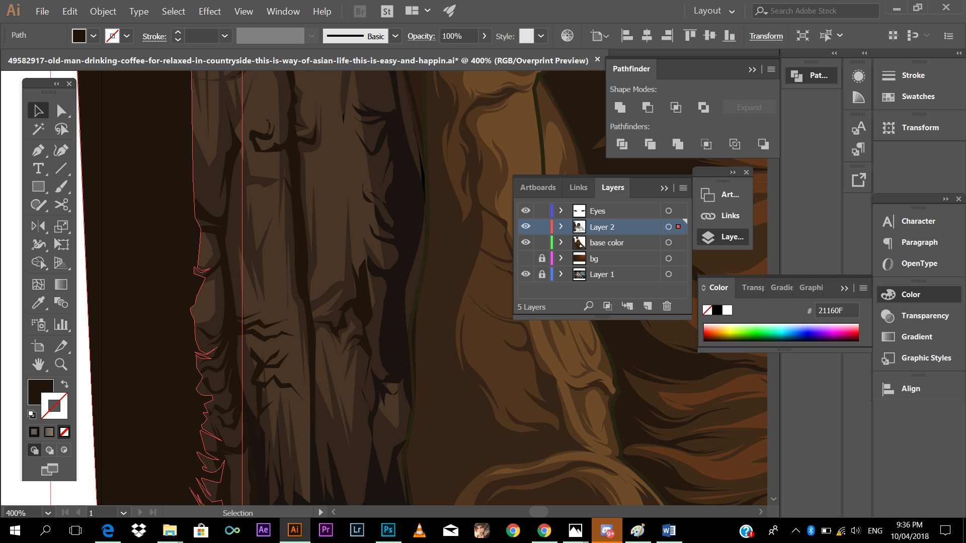Open the Character panel button
The height and width of the screenshot is (543, 966).
(918, 221)
